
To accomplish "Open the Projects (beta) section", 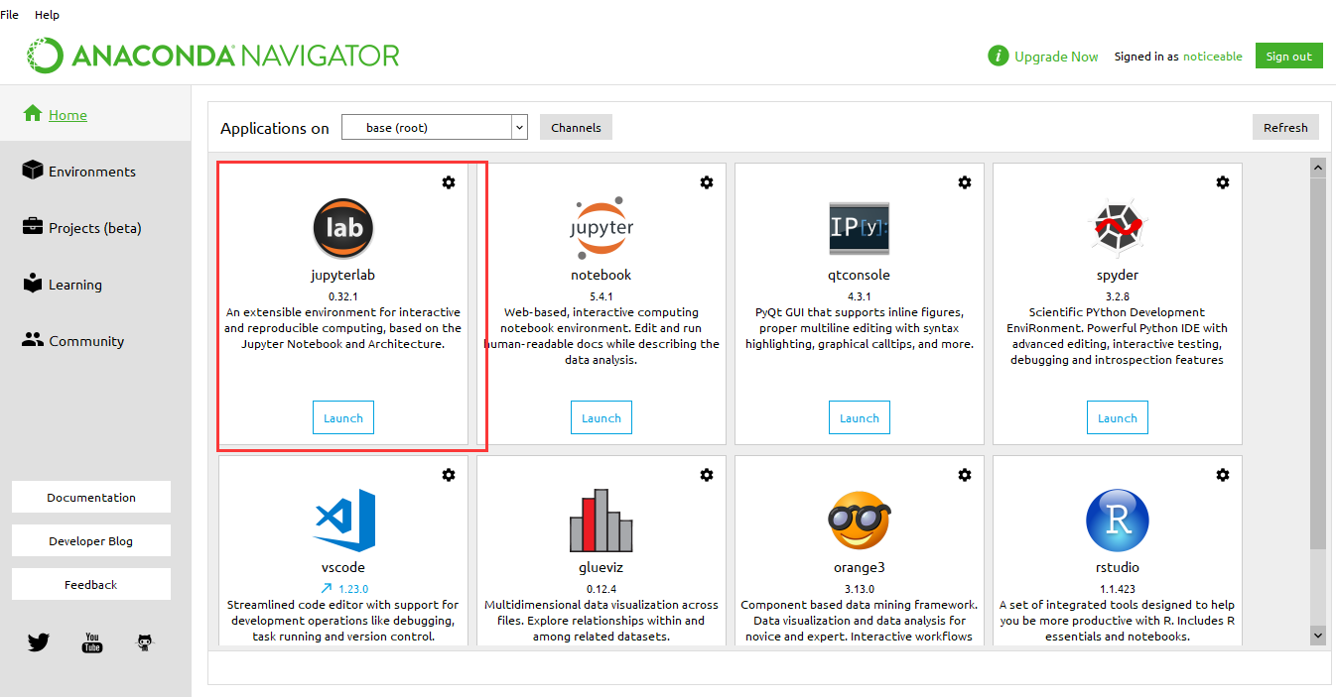I will coord(95,227).
